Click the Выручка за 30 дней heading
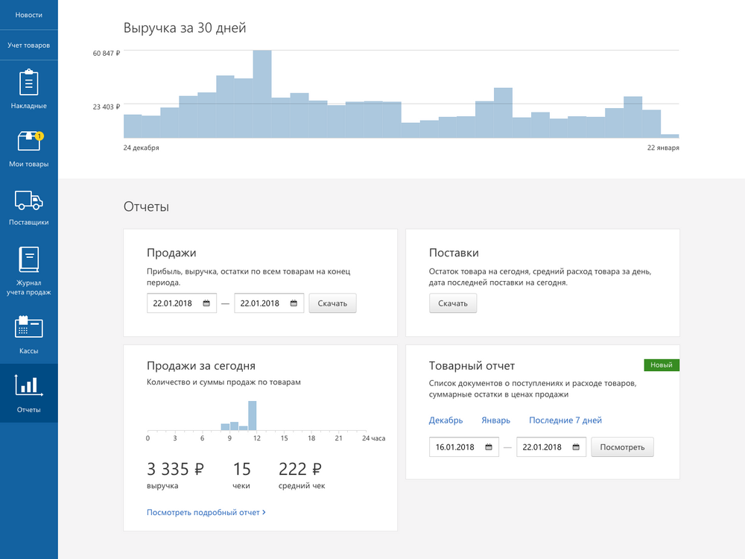Viewport: 745px width, 559px height. (x=185, y=28)
